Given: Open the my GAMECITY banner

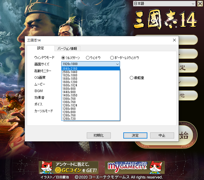Looking at the screenshot, I should (x=135, y=167).
